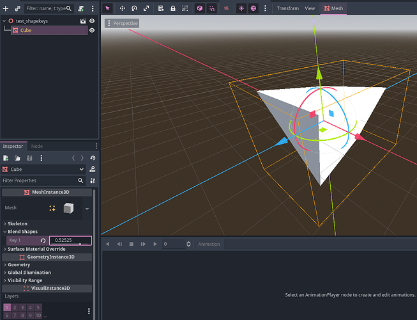Activate the Rotate mode tool
This screenshot has height=320, width=417.
coord(134,8)
